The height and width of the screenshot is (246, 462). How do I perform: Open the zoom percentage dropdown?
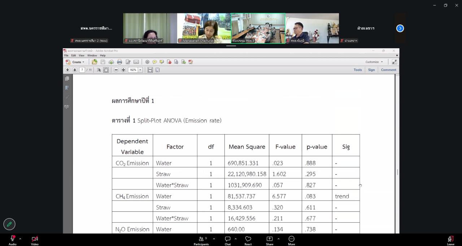pos(140,70)
